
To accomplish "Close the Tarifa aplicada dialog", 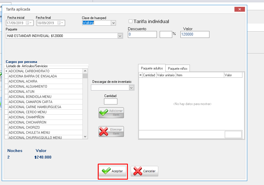I will [240, 9].
